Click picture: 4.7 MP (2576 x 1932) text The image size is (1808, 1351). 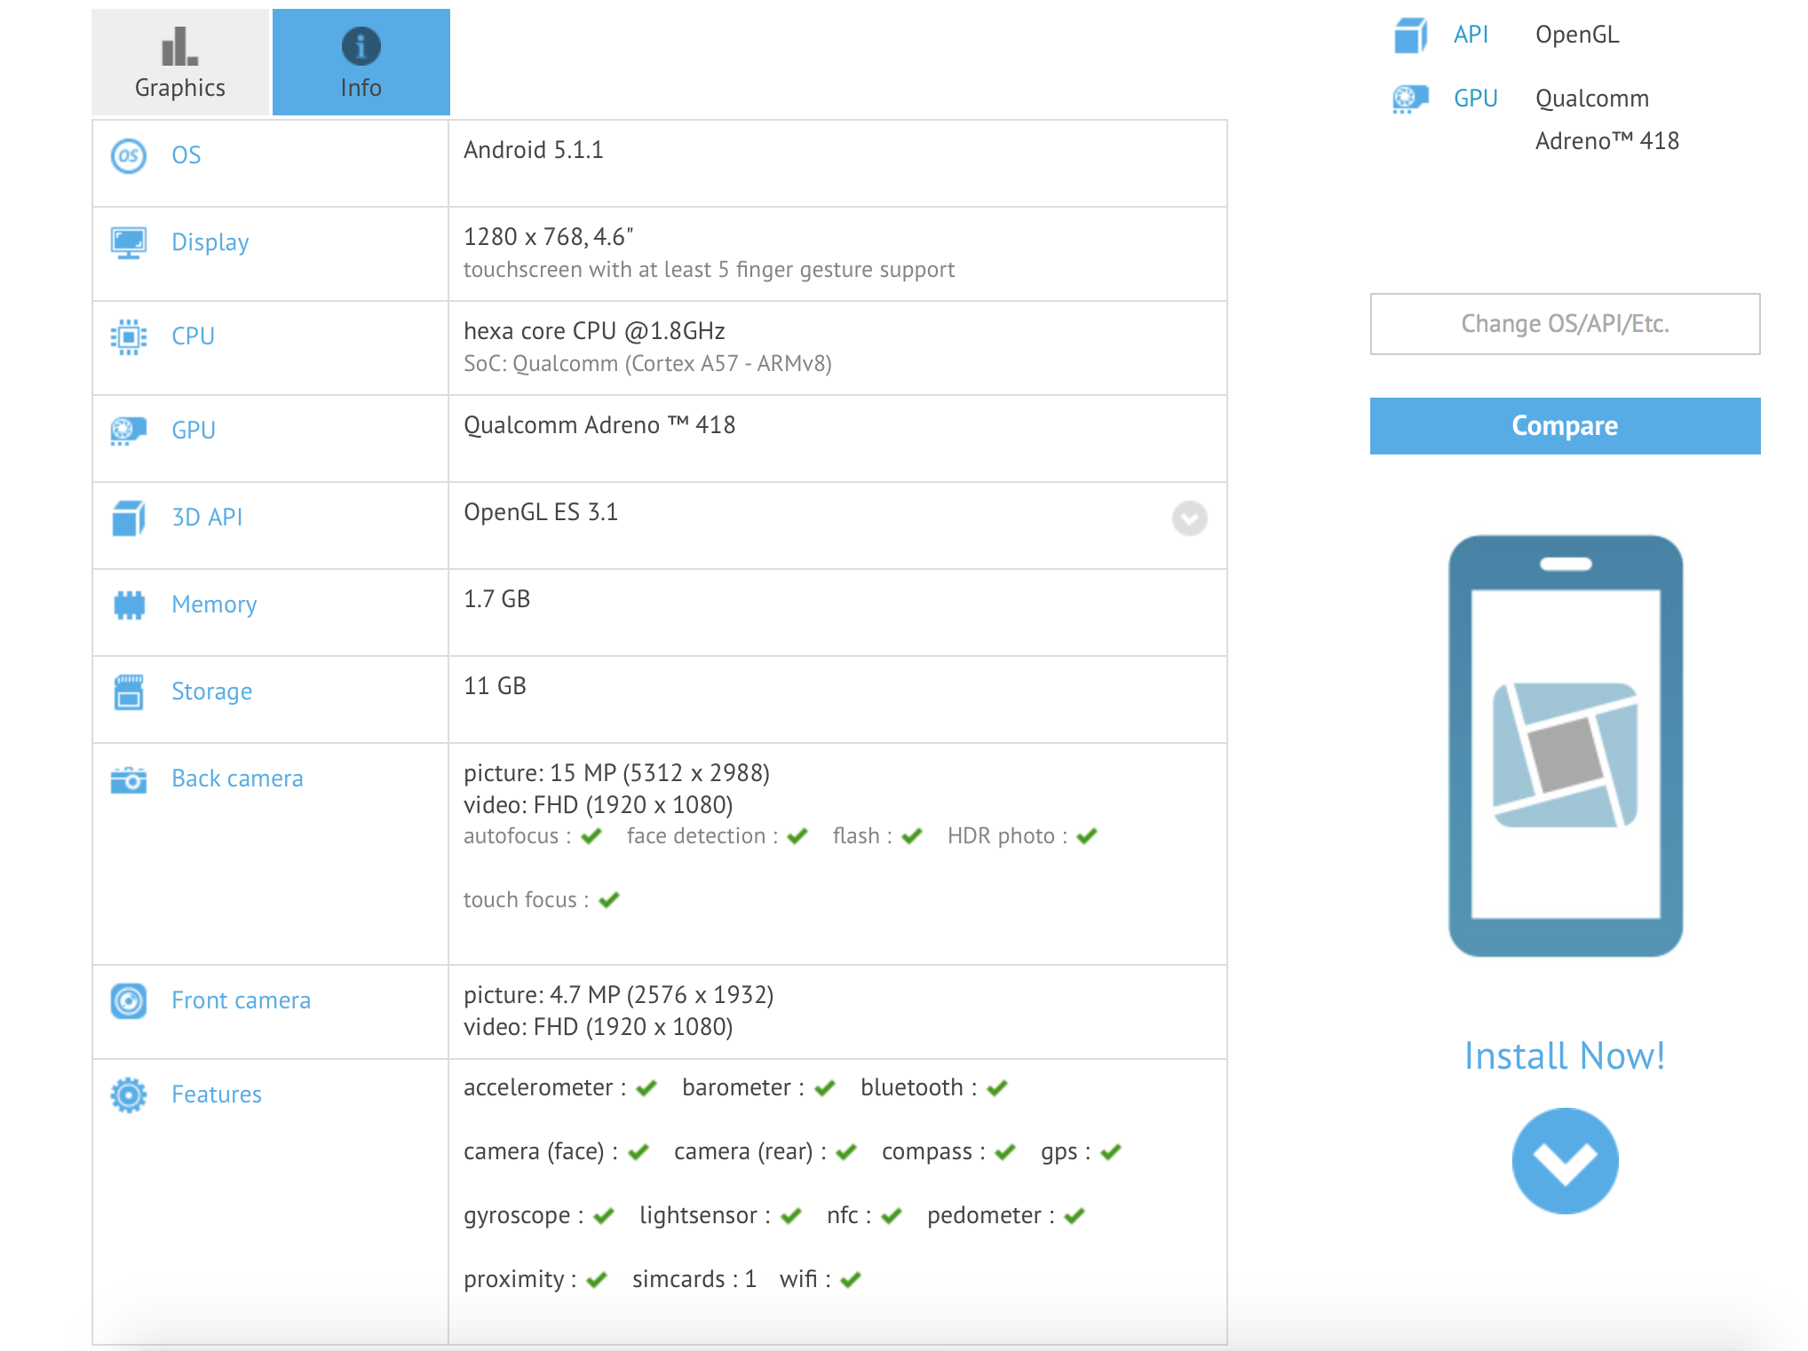618,995
